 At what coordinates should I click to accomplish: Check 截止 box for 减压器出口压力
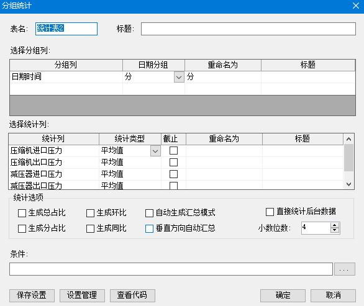coord(173,186)
